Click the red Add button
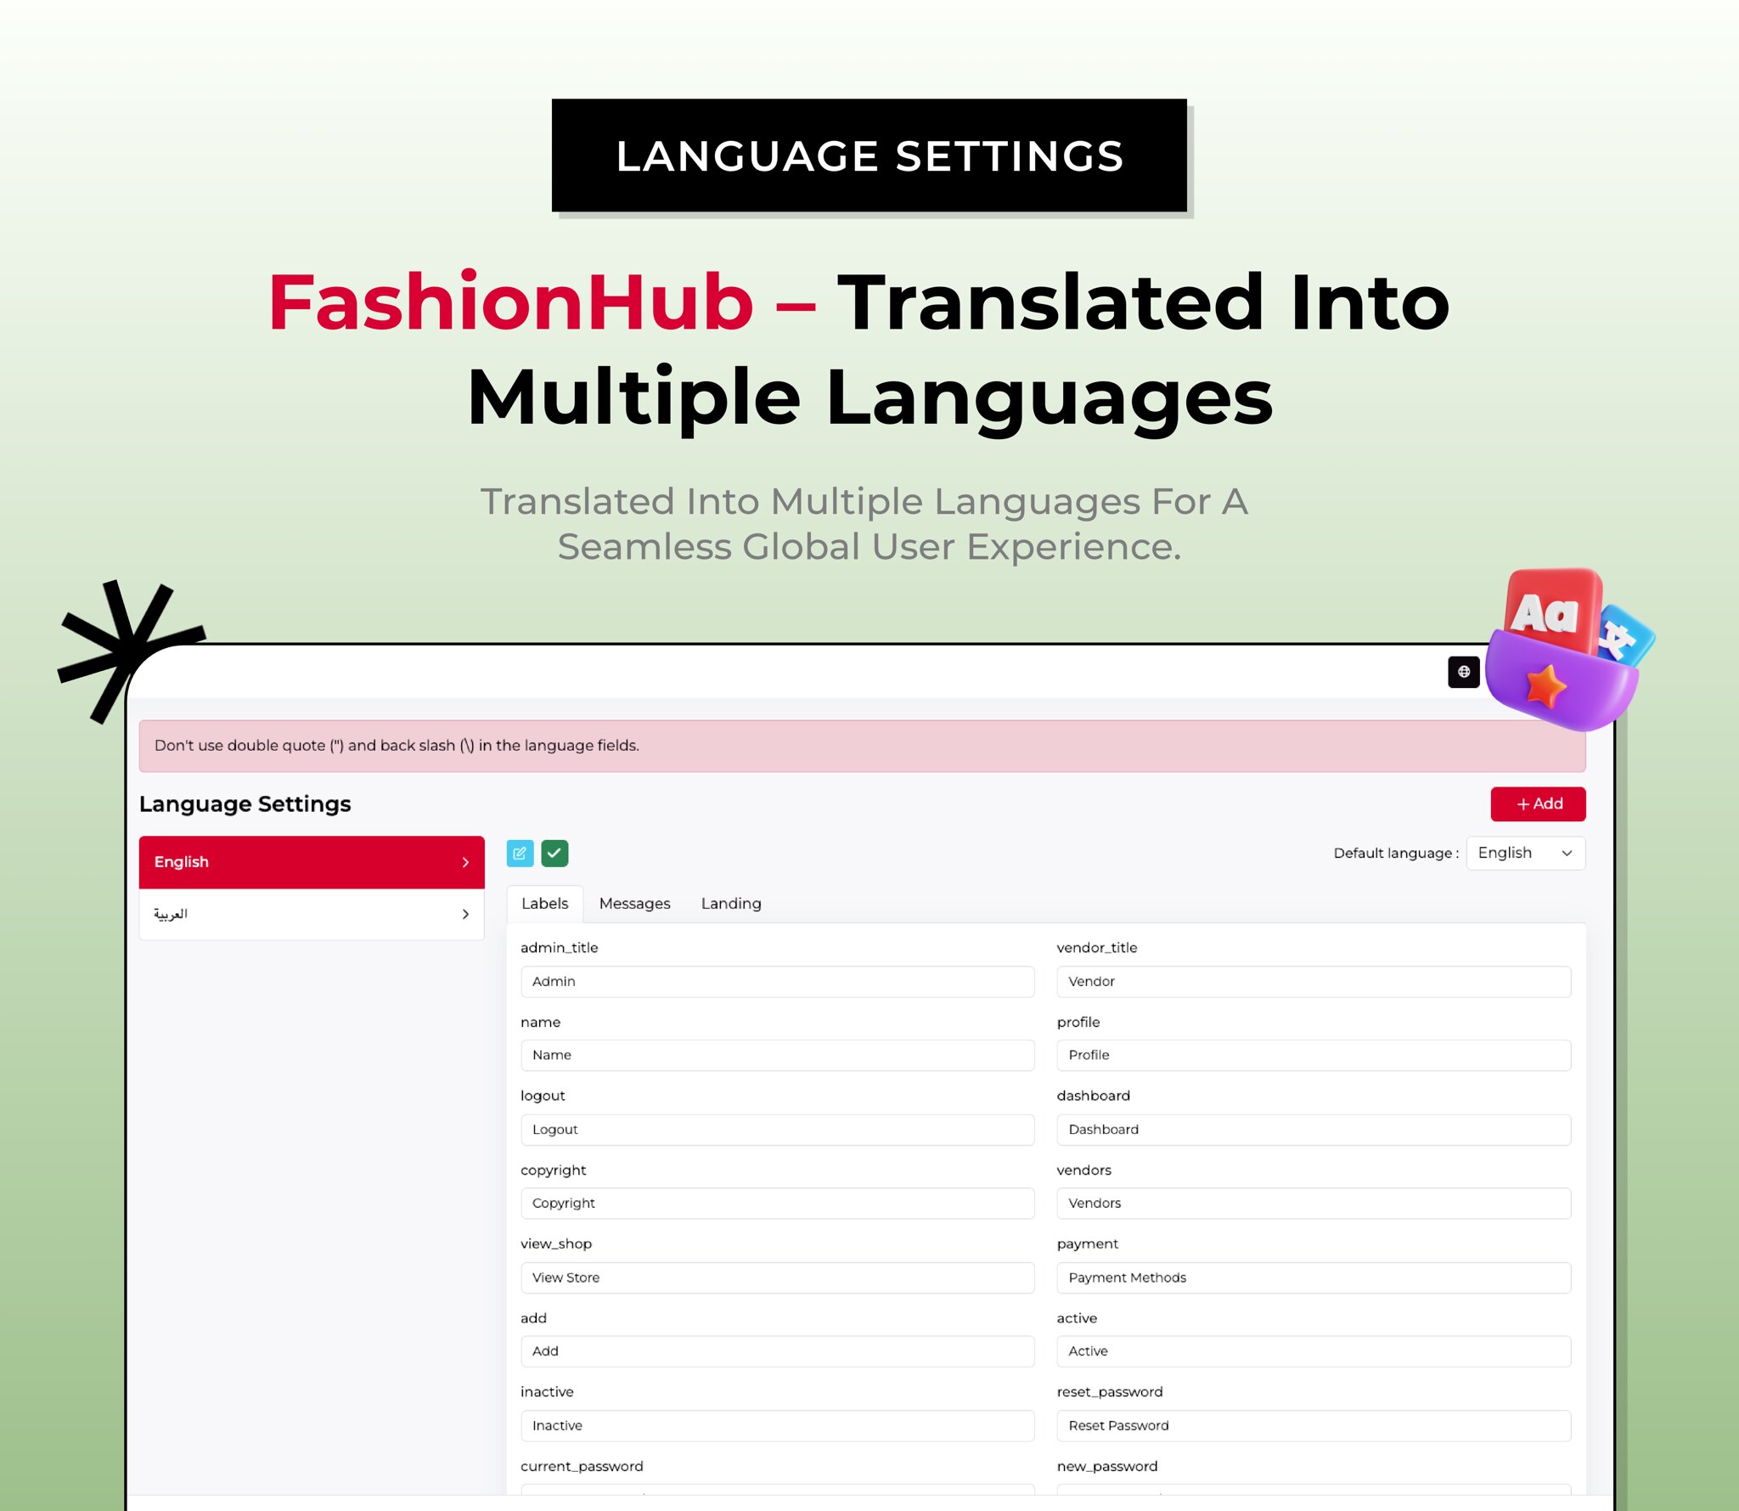This screenshot has width=1739, height=1511. [x=1537, y=803]
